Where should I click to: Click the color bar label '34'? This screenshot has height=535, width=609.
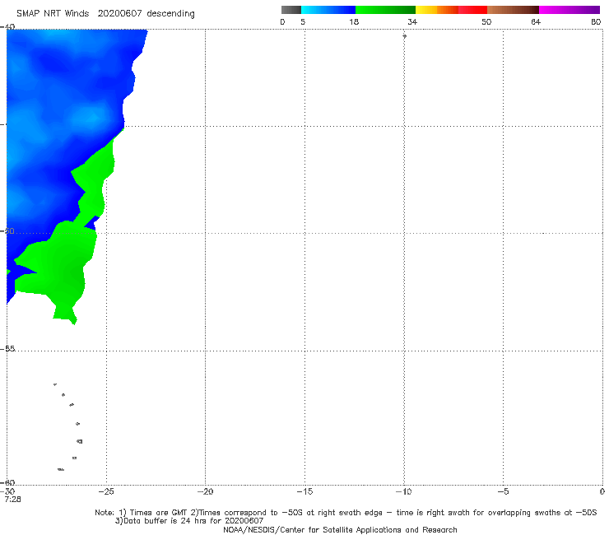pos(412,21)
